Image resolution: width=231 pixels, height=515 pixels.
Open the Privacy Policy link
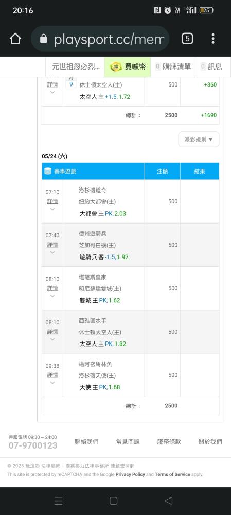[130, 474]
